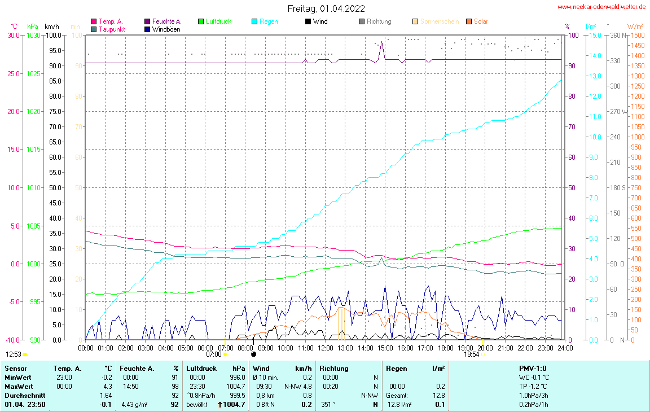Click the 'Taupunkt' legend label
Screen dimensions: 650x412
coord(112,29)
